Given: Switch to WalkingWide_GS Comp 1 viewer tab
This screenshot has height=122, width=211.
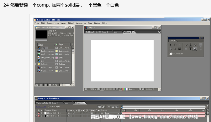Looking at the screenshot, I should coord(97,32).
